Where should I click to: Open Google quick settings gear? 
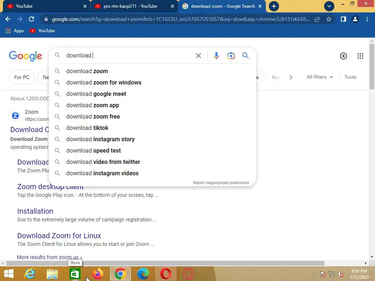344,56
